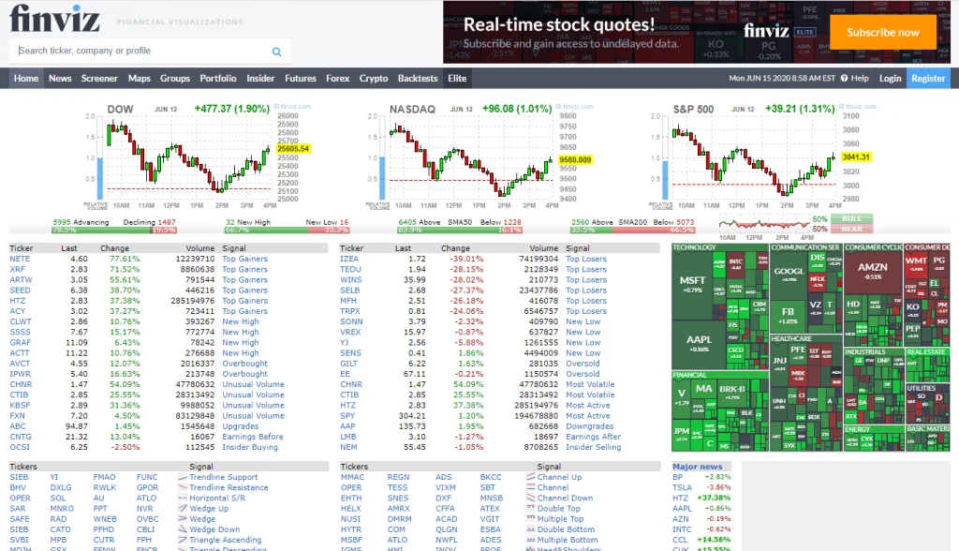The width and height of the screenshot is (959, 551).
Task: Click the Channel Up pattern icon
Action: (530, 477)
